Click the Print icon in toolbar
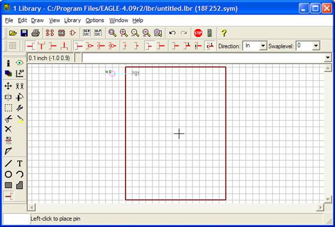The width and height of the screenshot is (335, 227). 35,33
